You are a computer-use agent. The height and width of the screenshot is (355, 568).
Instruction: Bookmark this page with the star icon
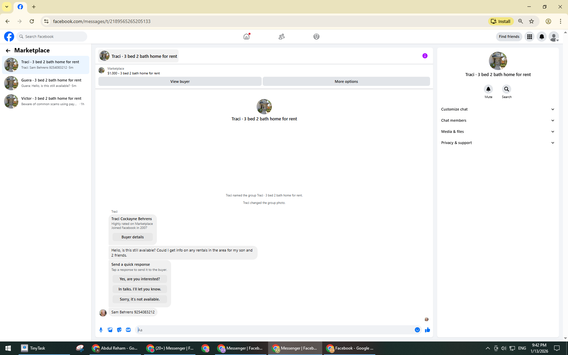pos(531,21)
